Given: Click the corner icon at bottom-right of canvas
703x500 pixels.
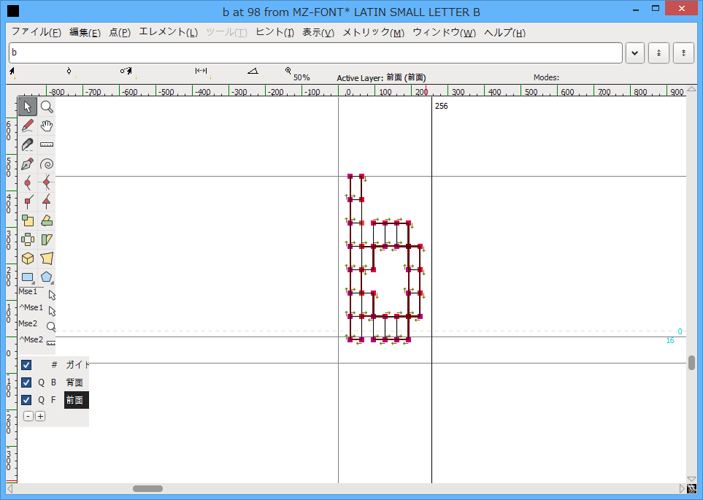Looking at the screenshot, I should pos(691,488).
